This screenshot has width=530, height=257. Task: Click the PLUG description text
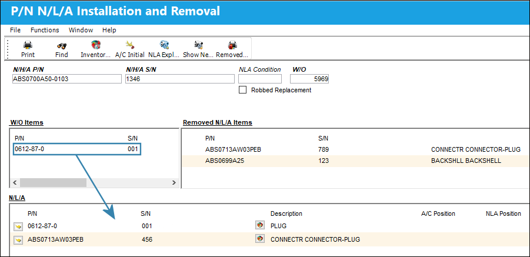(x=278, y=226)
